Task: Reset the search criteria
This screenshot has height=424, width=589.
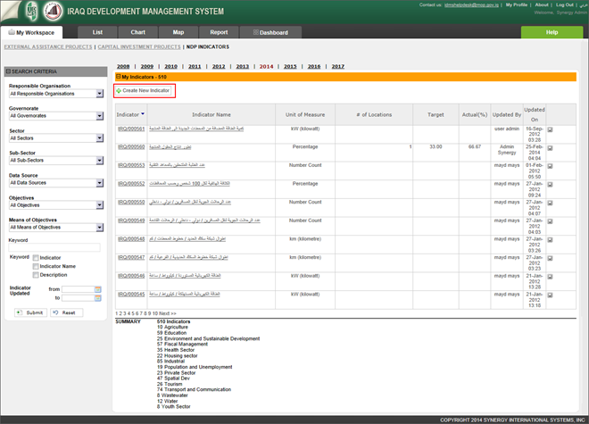Action: click(x=67, y=312)
